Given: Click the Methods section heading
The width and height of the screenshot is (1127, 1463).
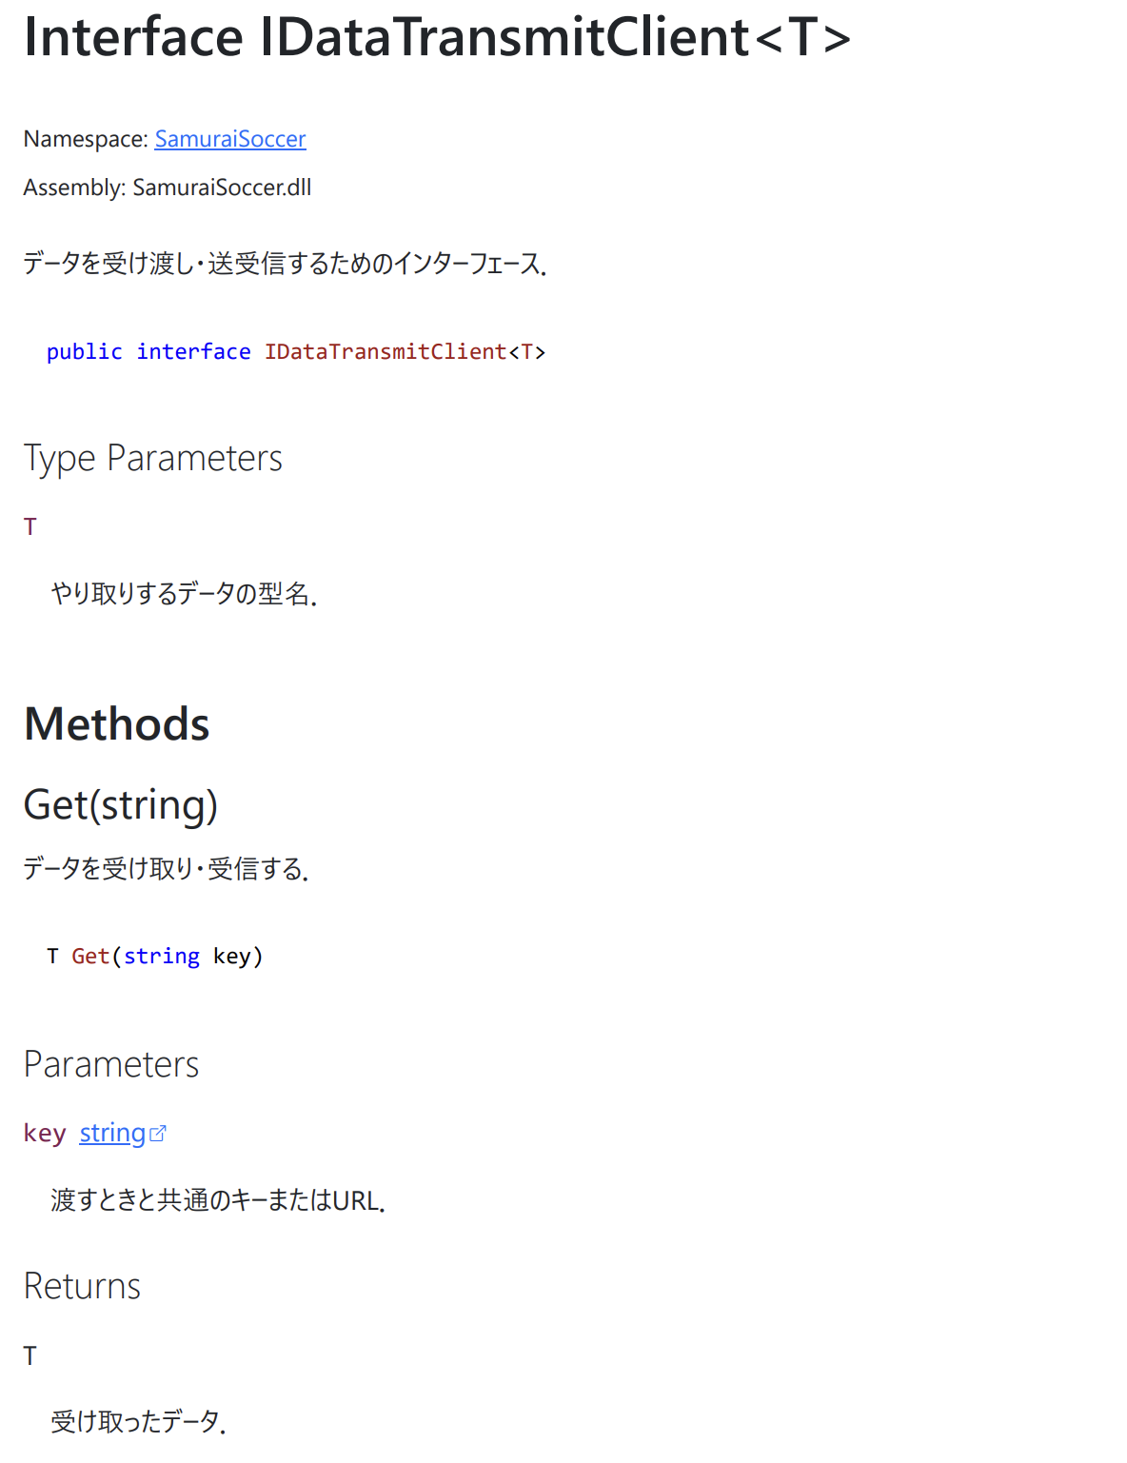Looking at the screenshot, I should [116, 723].
